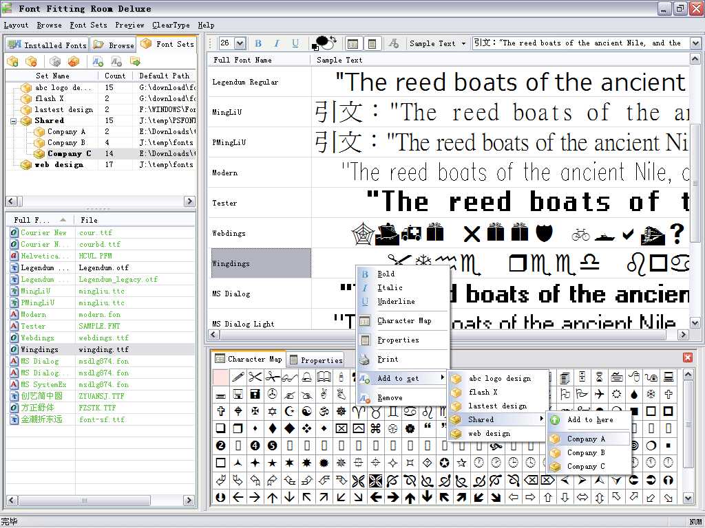Expand the Add to set submenu
This screenshot has height=528, width=705.
tap(403, 379)
